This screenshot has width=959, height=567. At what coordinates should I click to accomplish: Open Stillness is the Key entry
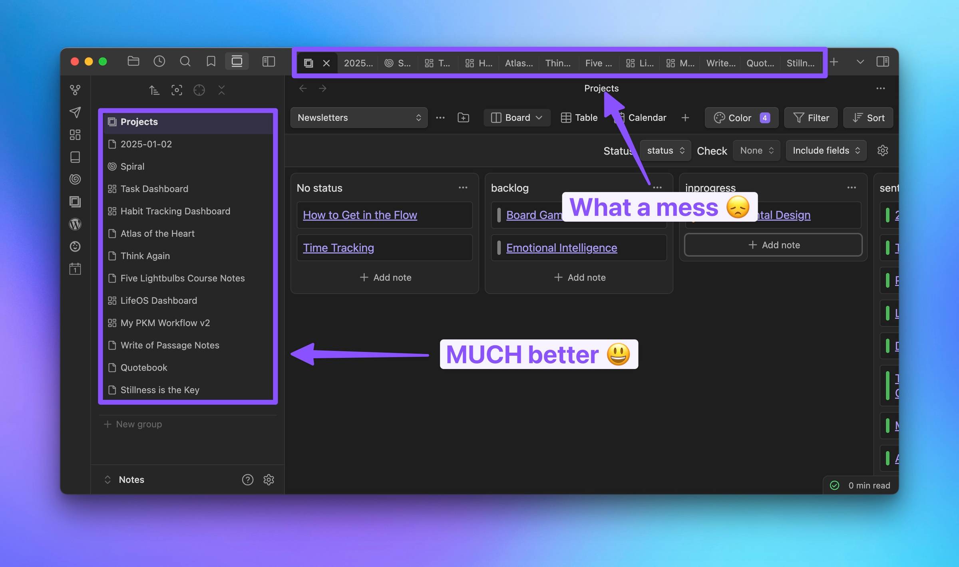pos(188,390)
